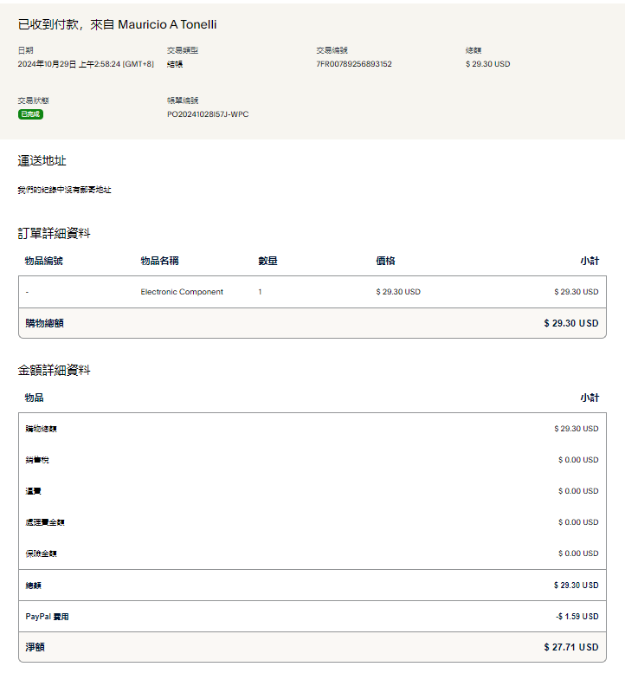Click the 物品名稱 column header
This screenshot has height=673, width=625.
[159, 261]
